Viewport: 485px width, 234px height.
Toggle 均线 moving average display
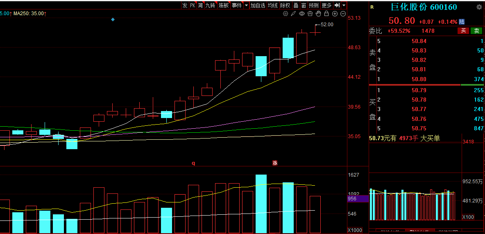click(272, 5)
